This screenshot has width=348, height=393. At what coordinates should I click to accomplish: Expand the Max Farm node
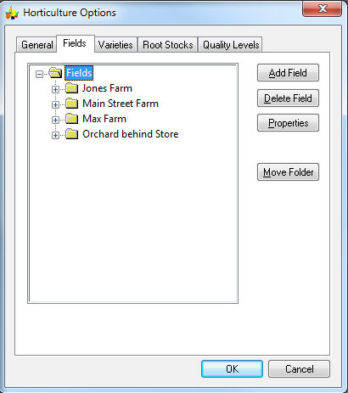[x=55, y=121]
